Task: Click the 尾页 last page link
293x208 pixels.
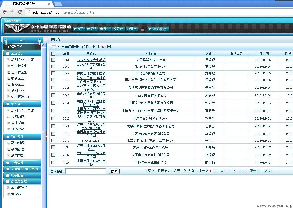Action: tap(267, 171)
